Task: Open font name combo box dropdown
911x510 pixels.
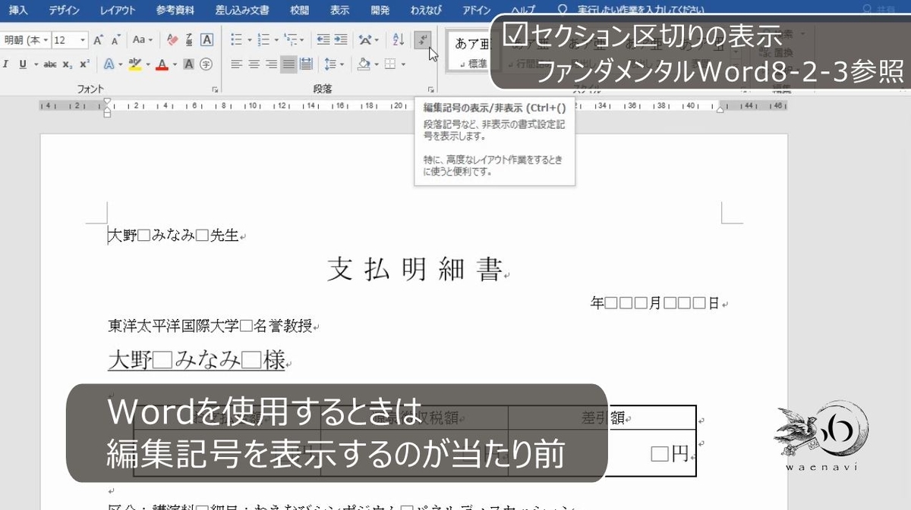Action: point(46,40)
